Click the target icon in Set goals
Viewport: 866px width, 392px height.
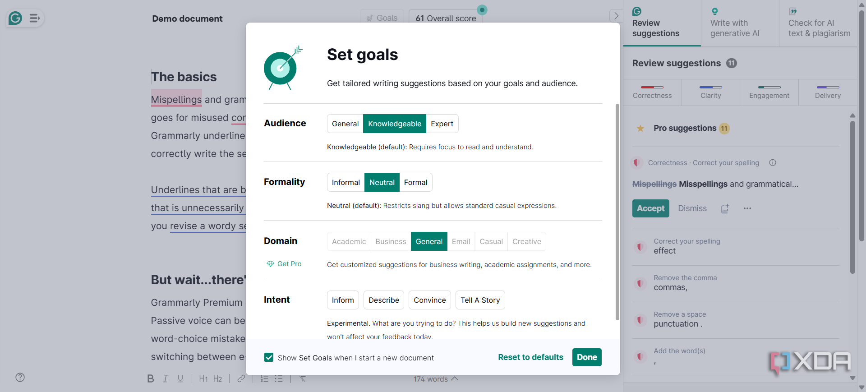283,68
